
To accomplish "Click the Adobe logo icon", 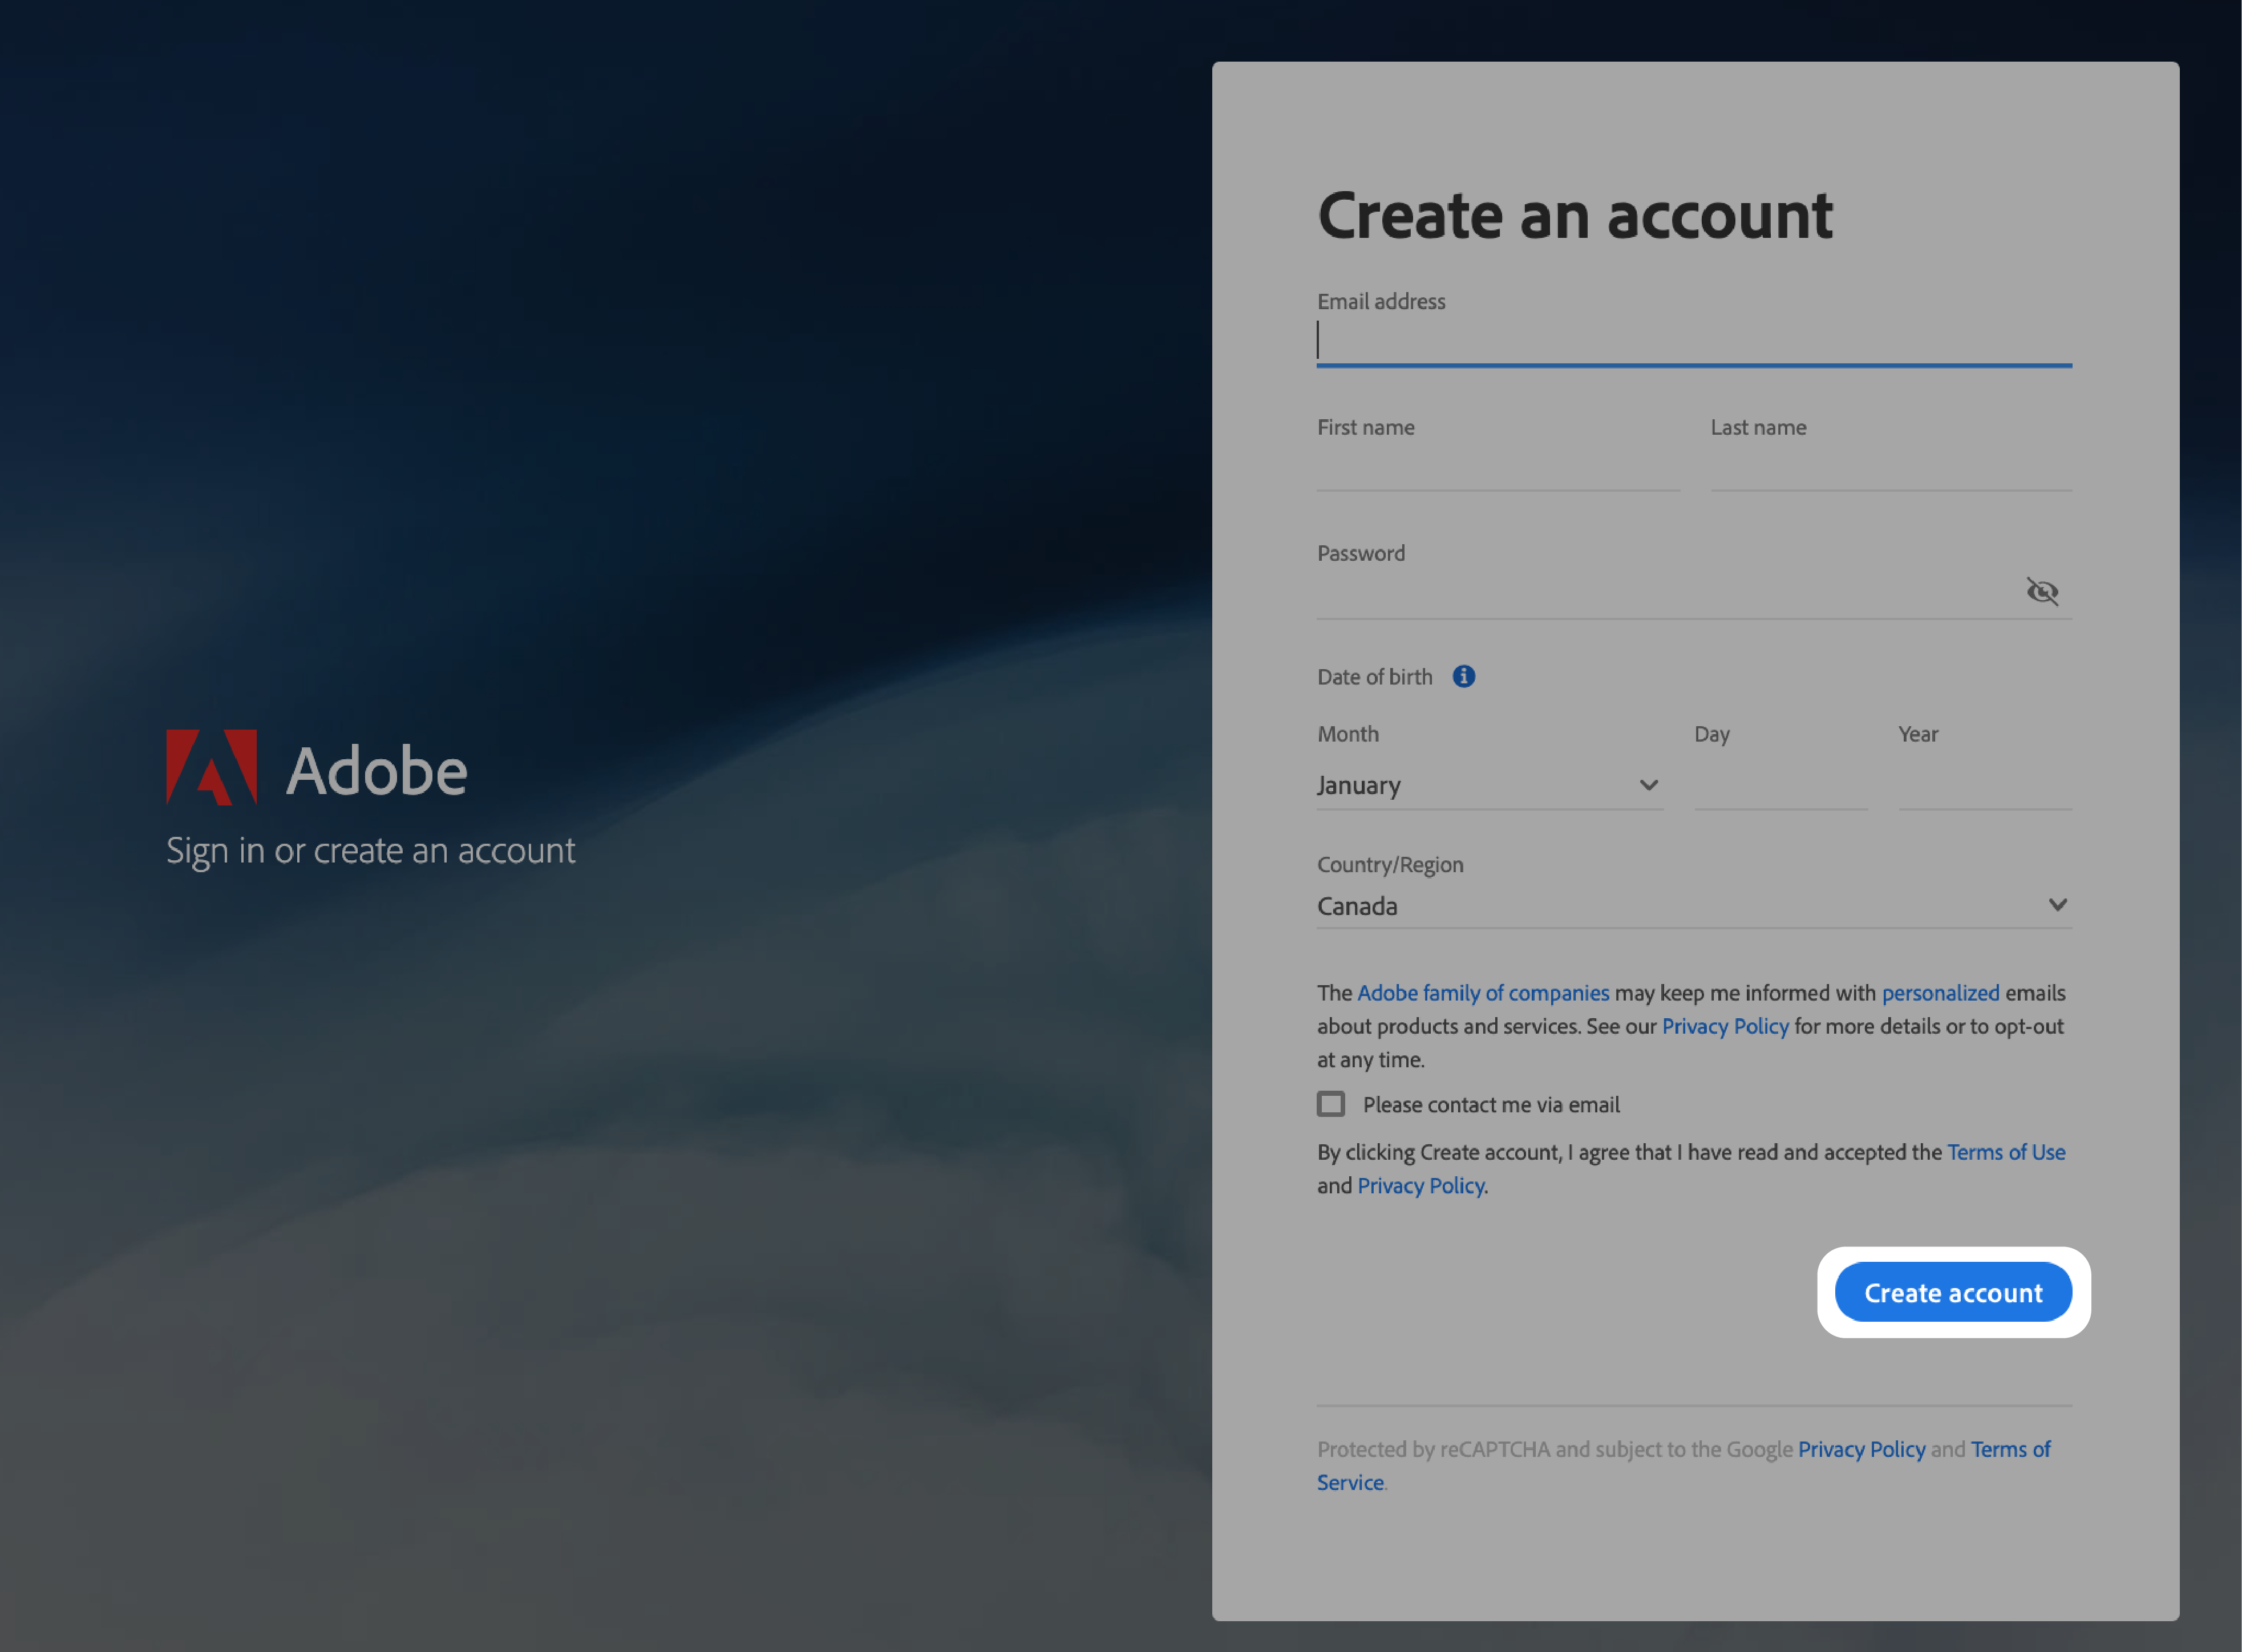I will 212,768.
